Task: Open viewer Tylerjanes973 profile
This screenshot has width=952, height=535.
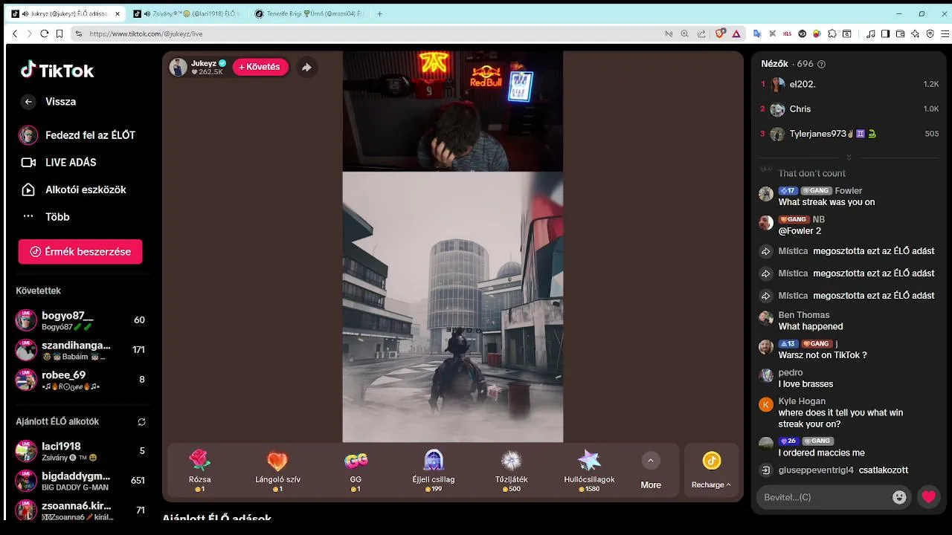Action: [x=849, y=134]
